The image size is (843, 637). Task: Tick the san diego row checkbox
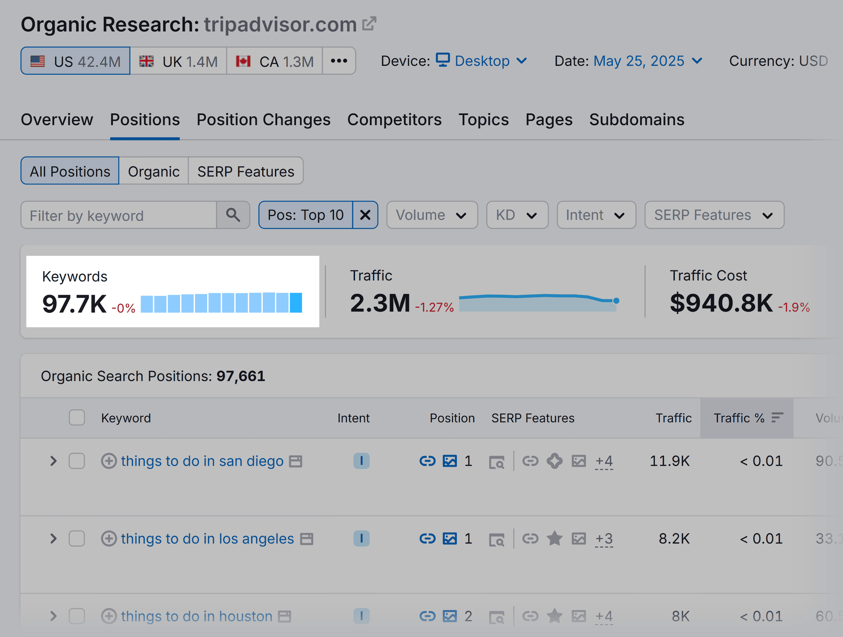77,461
